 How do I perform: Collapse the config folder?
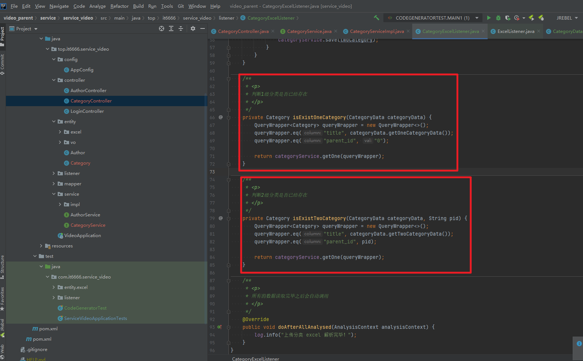(x=54, y=59)
